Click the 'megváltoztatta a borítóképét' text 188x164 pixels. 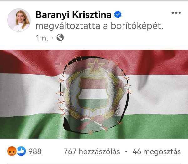[99, 26]
